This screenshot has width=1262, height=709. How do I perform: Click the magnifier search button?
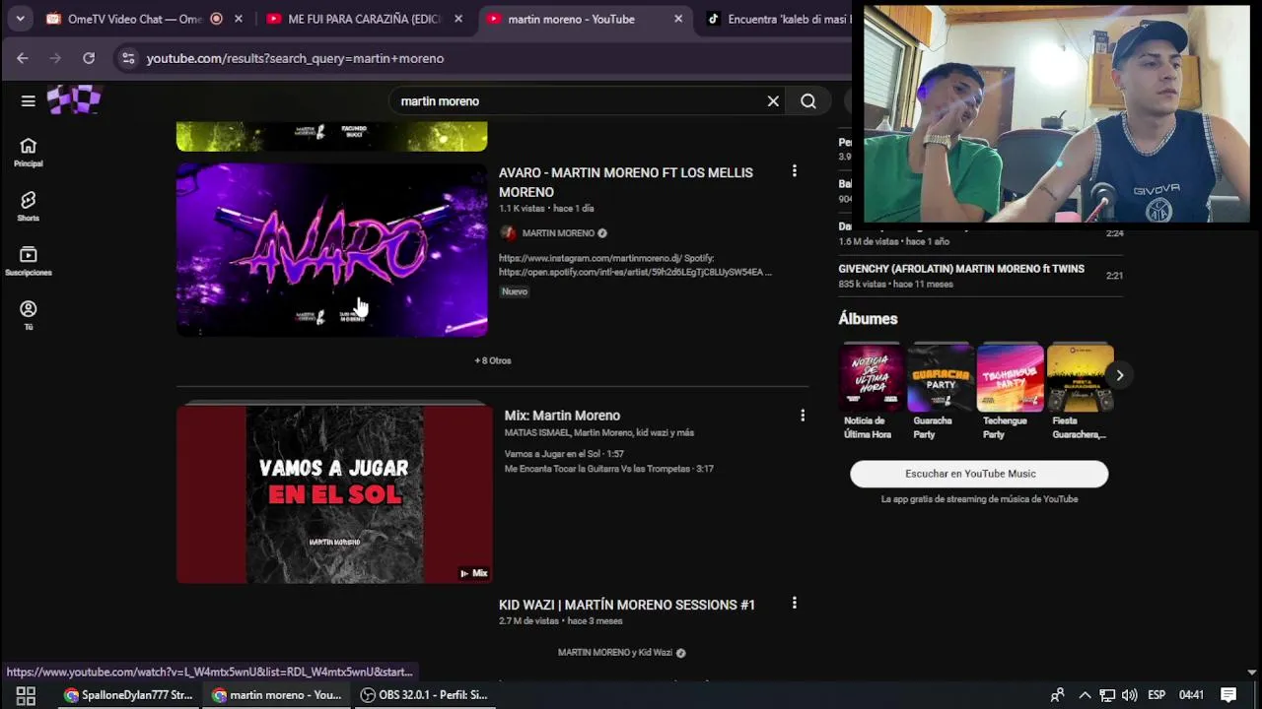(x=808, y=100)
